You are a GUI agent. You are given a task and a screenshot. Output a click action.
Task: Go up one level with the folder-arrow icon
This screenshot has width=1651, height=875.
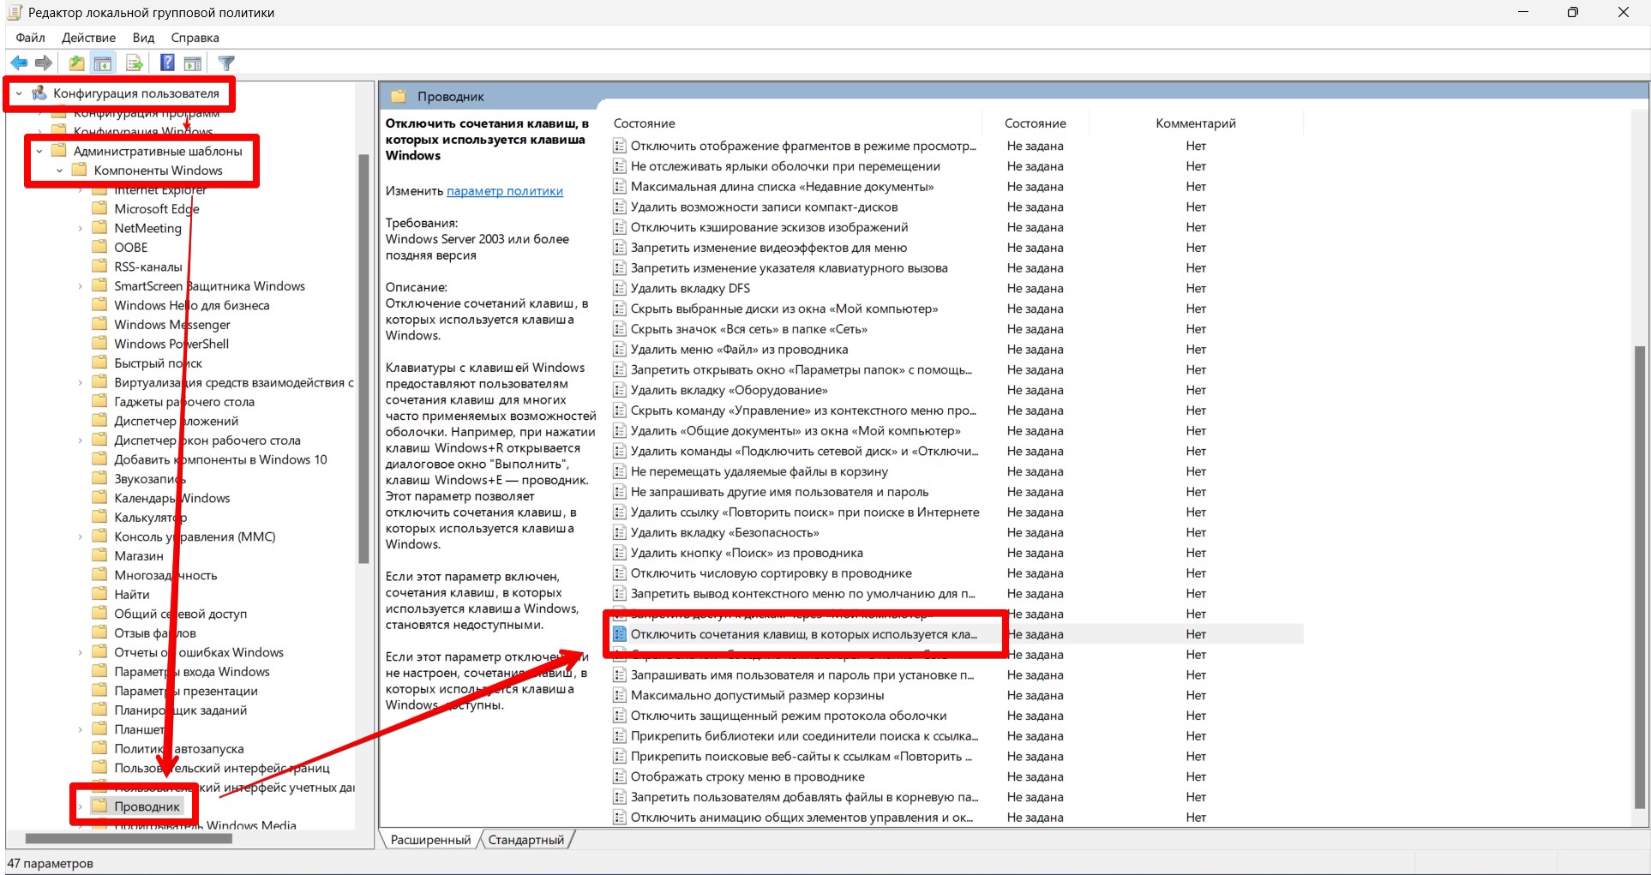(x=76, y=63)
